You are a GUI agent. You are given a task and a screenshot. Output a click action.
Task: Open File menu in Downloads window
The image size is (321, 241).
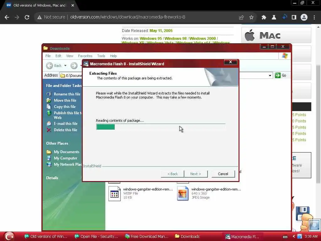tap(48, 56)
